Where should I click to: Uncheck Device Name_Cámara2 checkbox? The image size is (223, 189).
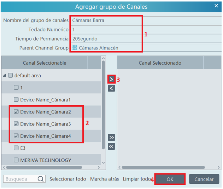point(16,112)
